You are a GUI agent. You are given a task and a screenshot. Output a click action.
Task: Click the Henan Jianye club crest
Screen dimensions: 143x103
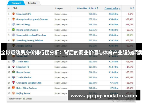(13, 72)
